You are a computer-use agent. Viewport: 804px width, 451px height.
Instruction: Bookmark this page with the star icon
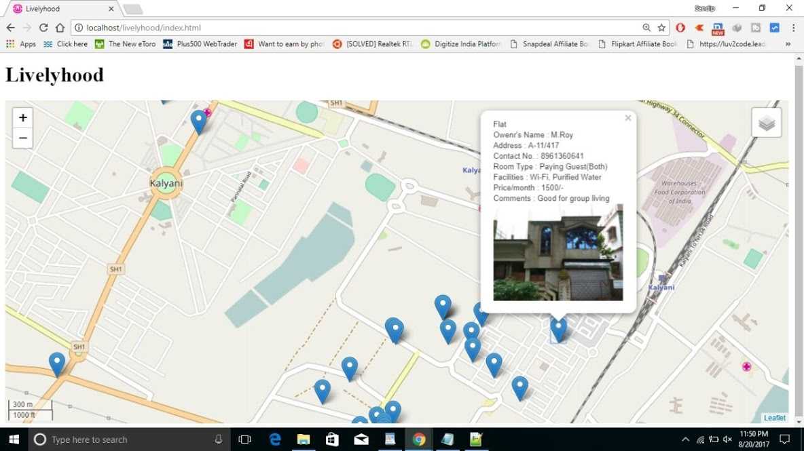[x=661, y=28]
